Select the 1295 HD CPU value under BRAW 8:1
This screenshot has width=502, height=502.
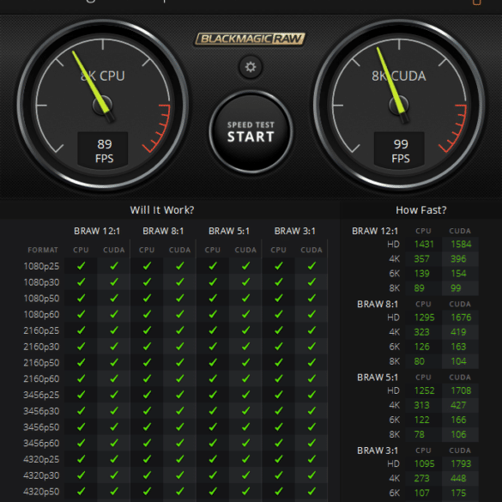pyautogui.click(x=424, y=318)
